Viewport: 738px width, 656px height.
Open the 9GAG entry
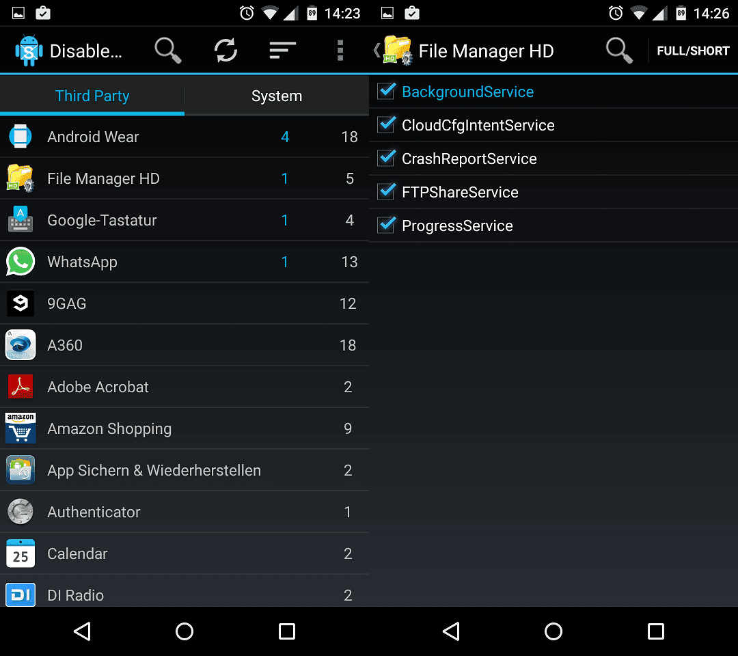tap(184, 303)
